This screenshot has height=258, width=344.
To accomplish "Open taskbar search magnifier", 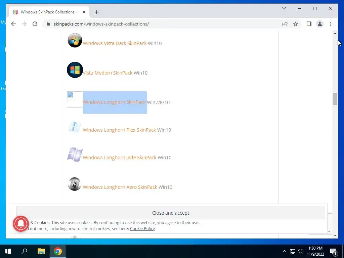I will click(24, 251).
